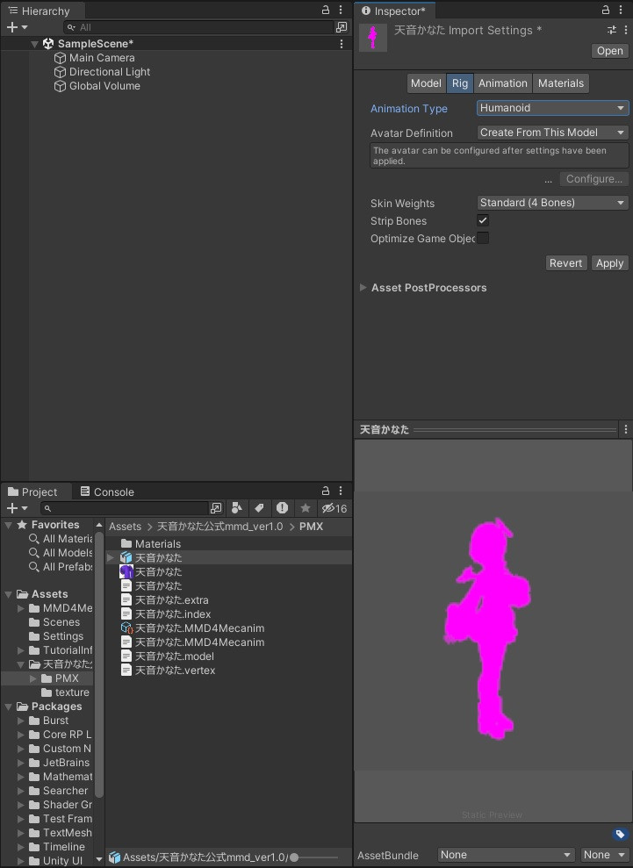Open SampleScene row options menu
The width and height of the screenshot is (633, 868).
[x=342, y=44]
